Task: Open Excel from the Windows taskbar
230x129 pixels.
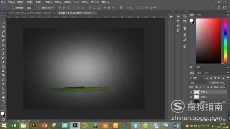Action: pyautogui.click(x=14, y=126)
